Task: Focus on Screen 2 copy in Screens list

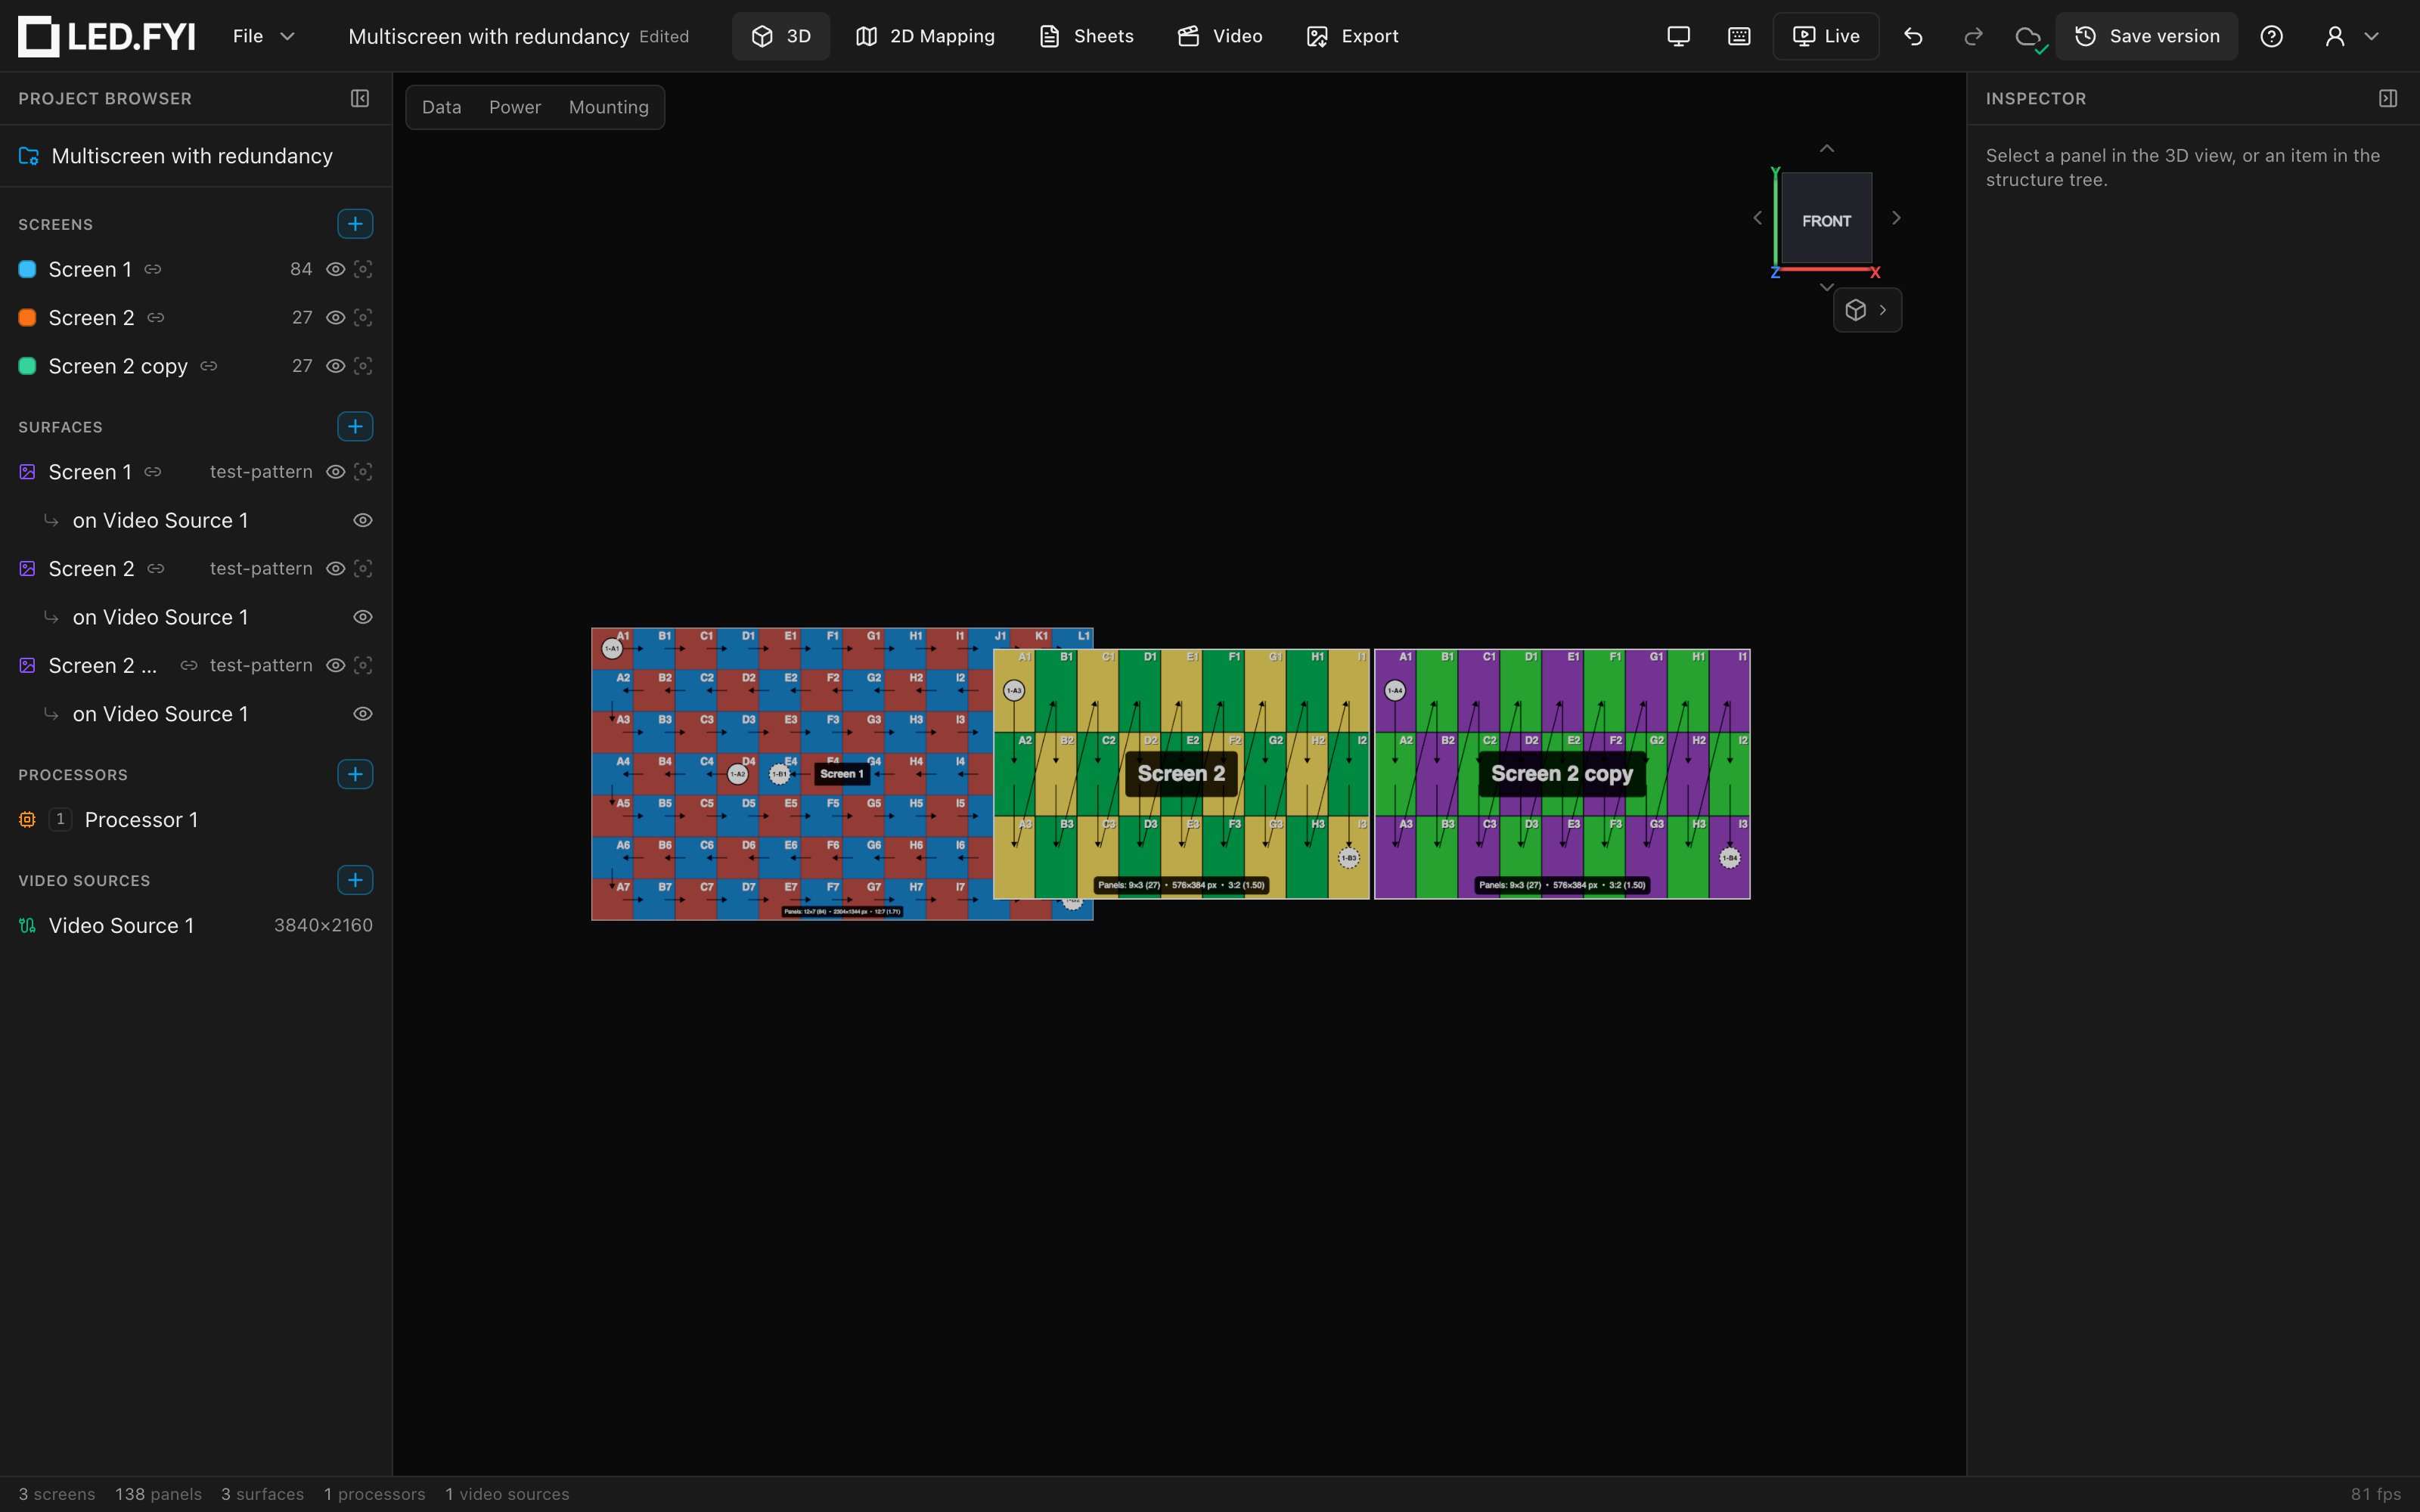Action: click(x=363, y=366)
